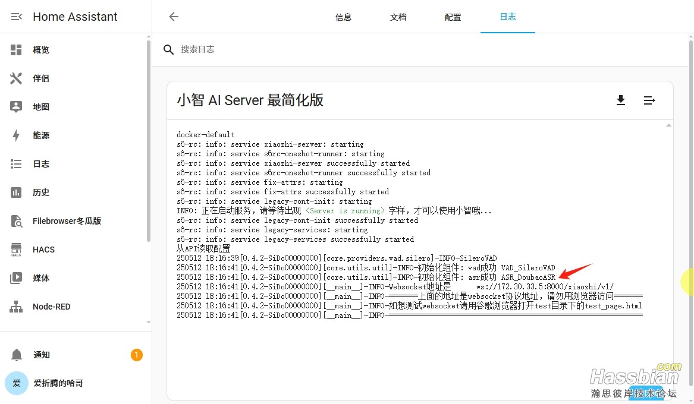Click the 's6rc-oneshot-runner: starting' log line
This screenshot has height=404, width=694.
click(x=281, y=154)
